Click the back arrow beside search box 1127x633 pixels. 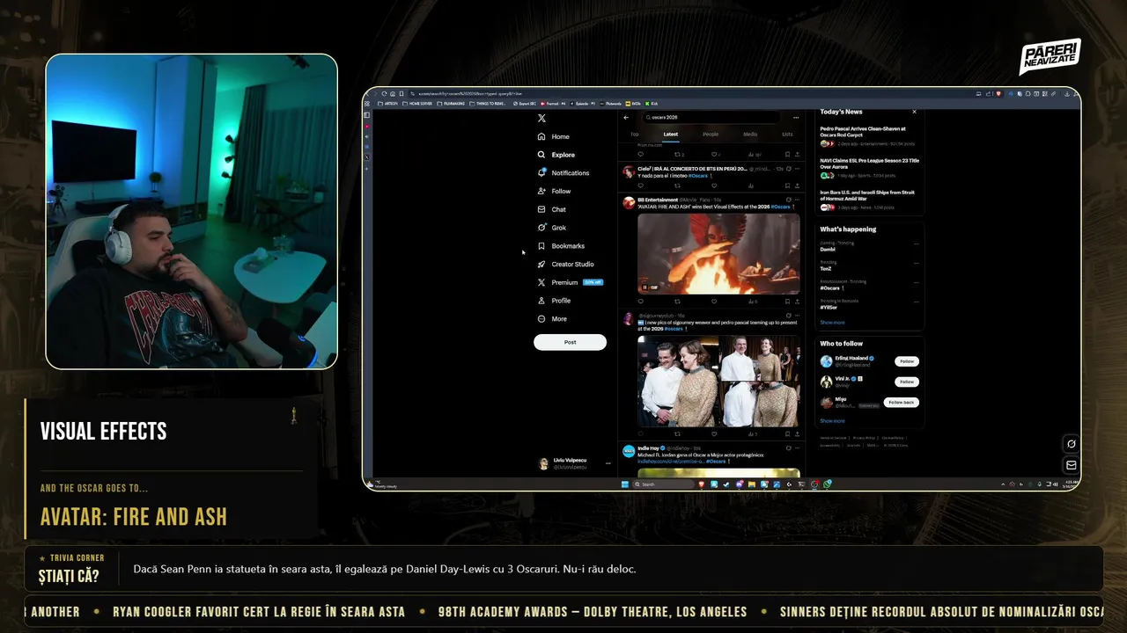click(626, 118)
